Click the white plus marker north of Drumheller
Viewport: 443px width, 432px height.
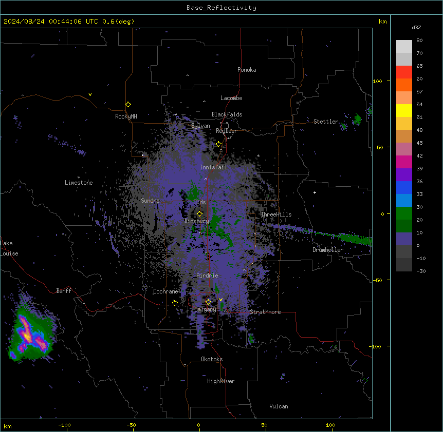tap(315, 192)
